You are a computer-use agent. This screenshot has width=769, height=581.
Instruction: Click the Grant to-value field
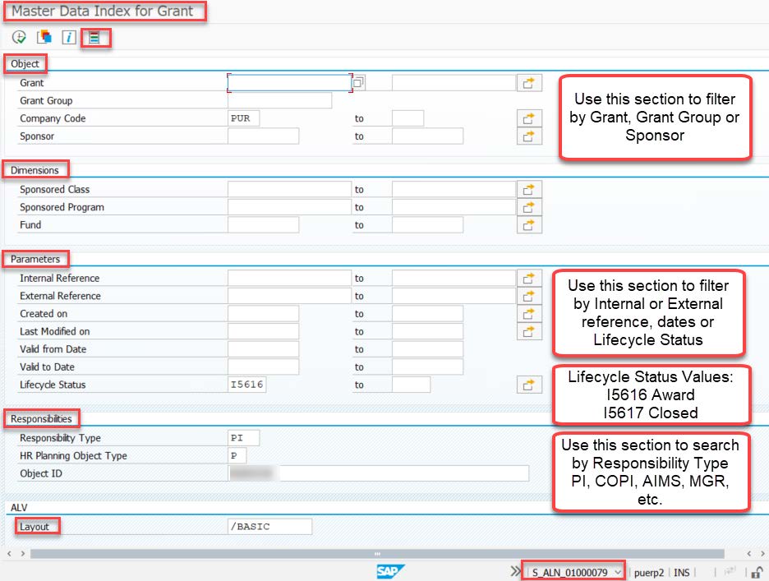[454, 82]
